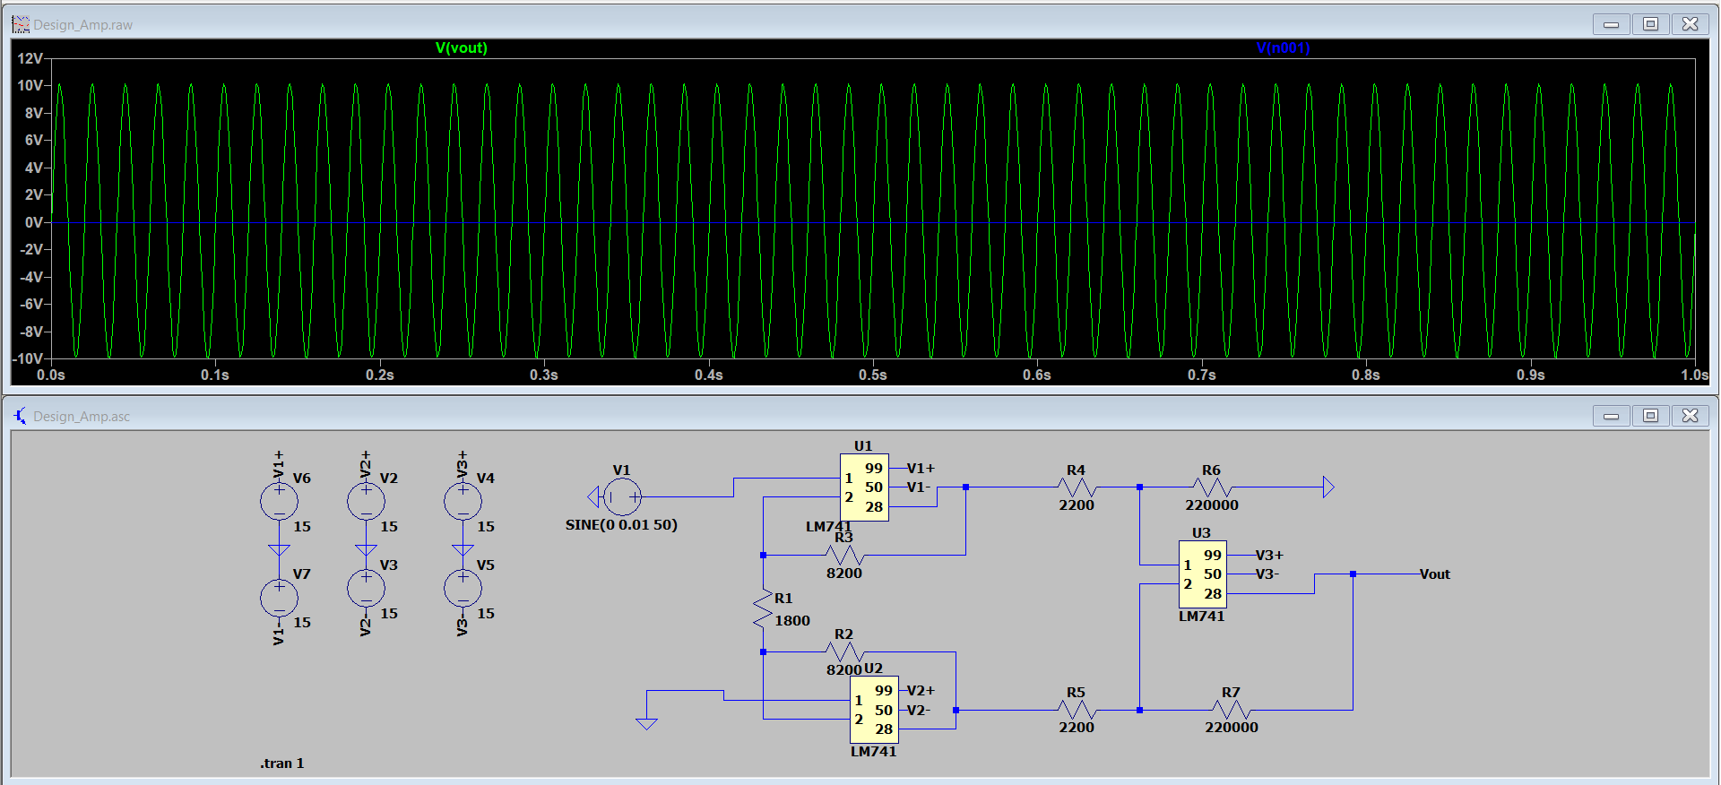The image size is (1721, 785).
Task: Select the U1 LM741 op-amp block
Action: [x=864, y=487]
